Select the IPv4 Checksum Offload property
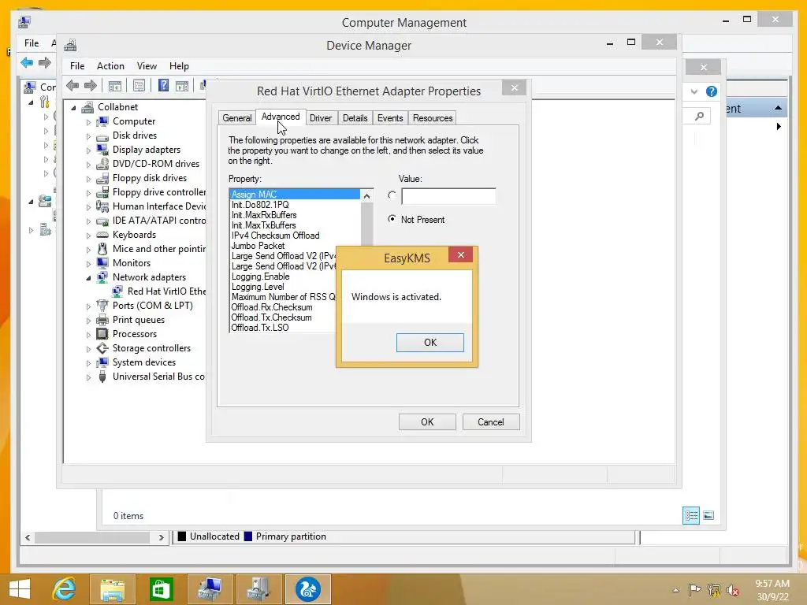807x605 pixels. point(275,236)
